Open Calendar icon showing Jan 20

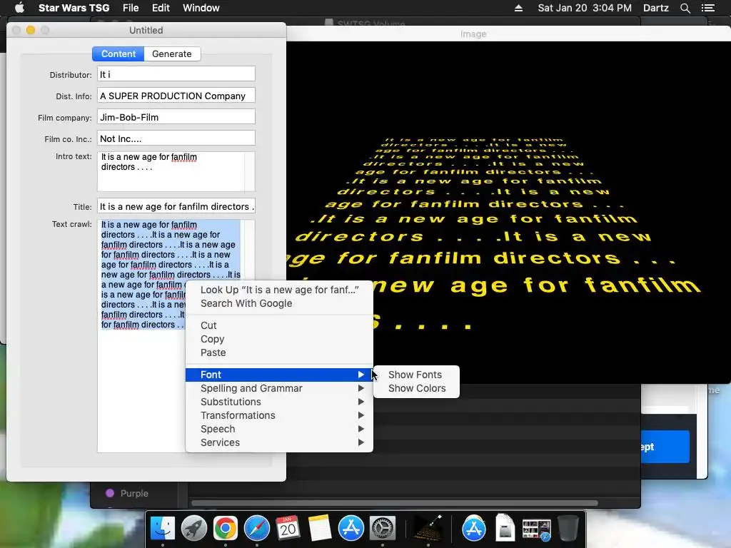[x=288, y=529]
